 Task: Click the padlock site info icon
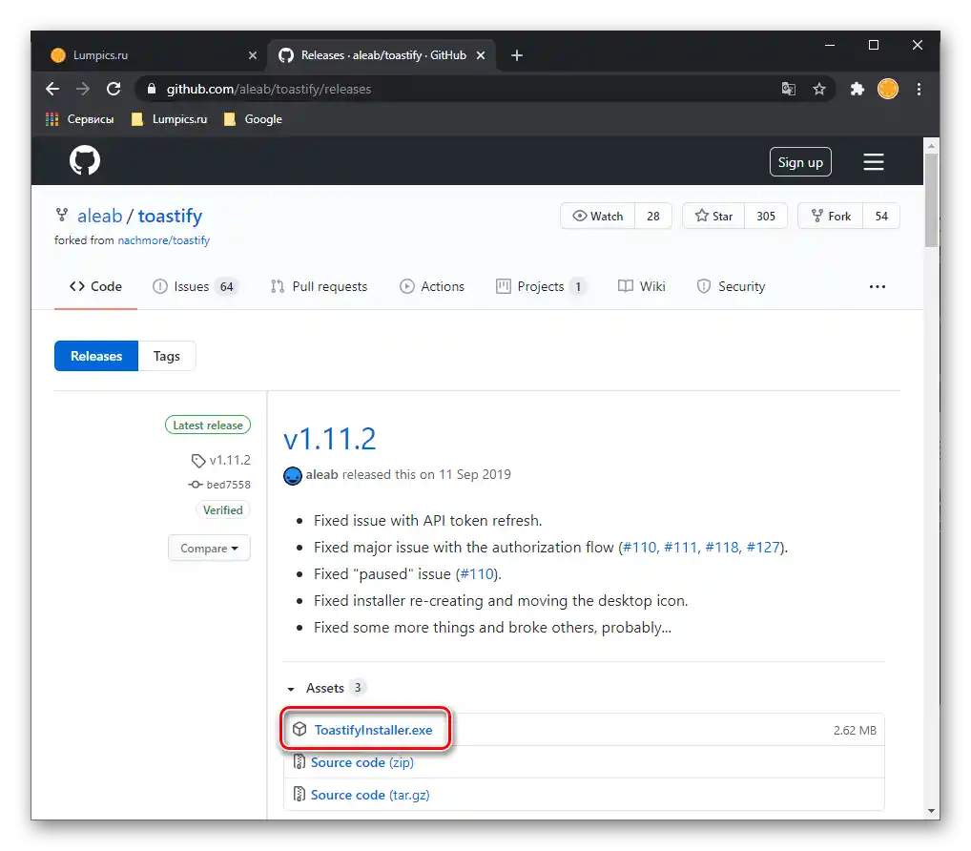151,89
